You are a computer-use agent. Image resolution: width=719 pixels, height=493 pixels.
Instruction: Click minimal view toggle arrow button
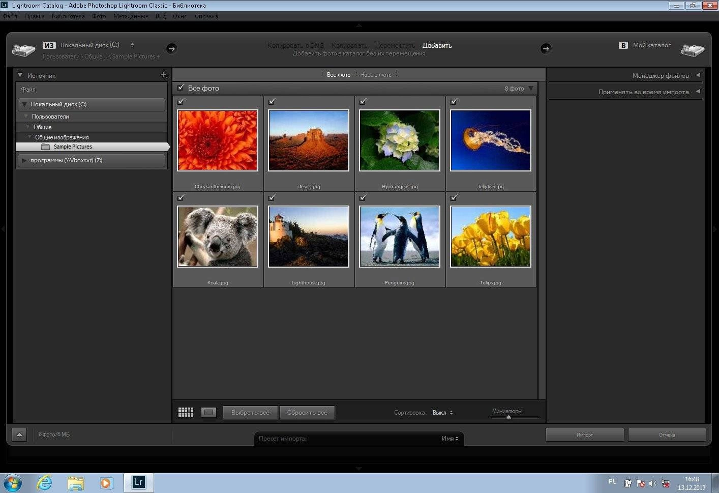19,435
